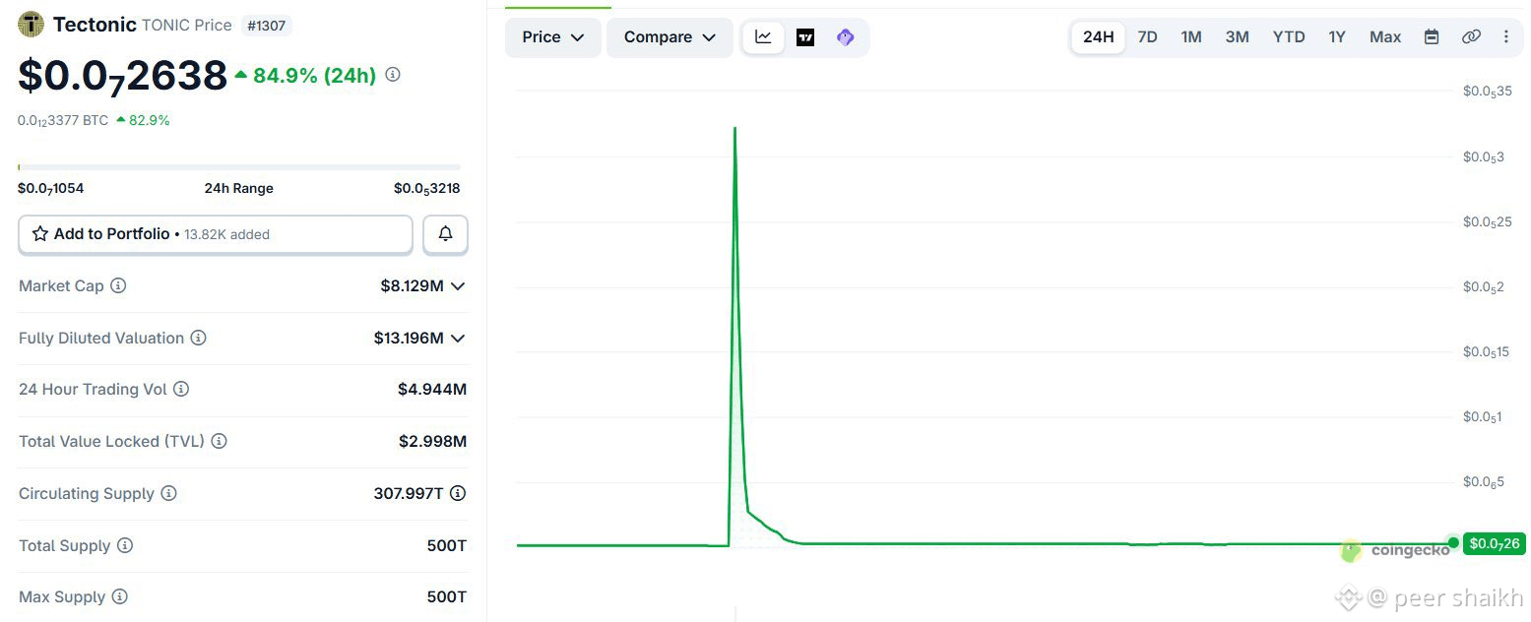Open the TradingView chart icon

pos(804,37)
